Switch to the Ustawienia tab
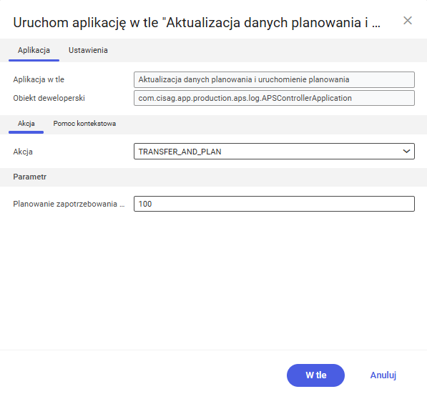427x399 pixels. coord(88,50)
